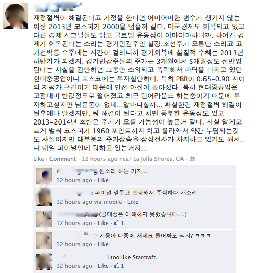
Task: Like the comment about 재테크
Action: (x=103, y=244)
